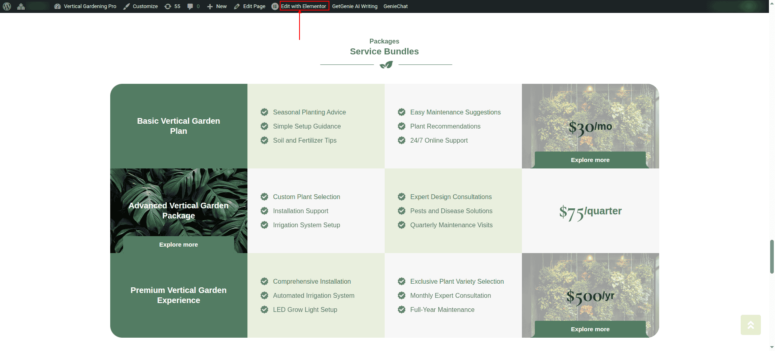Open the New content menu
Viewport: 775px width, 351px height.
click(x=217, y=6)
